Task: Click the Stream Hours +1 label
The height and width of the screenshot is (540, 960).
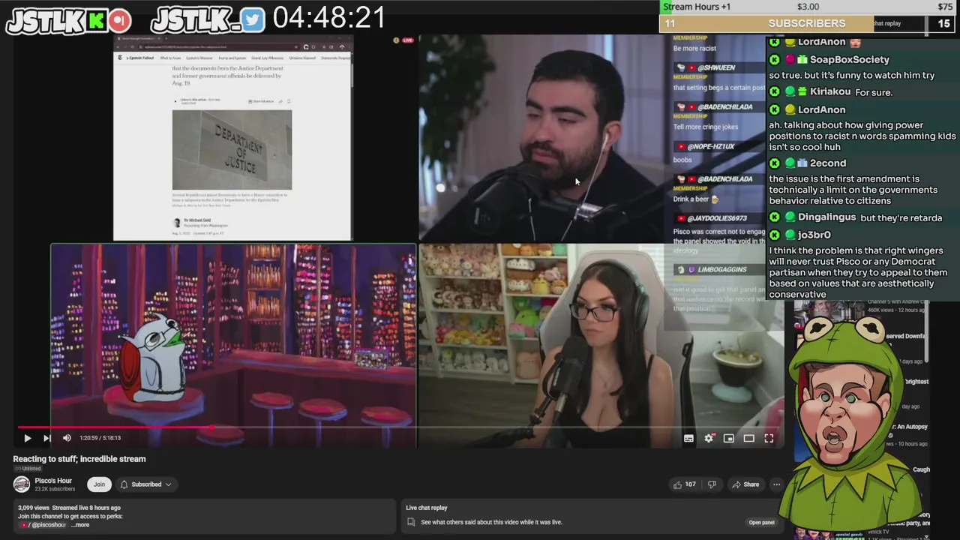Action: coord(697,7)
